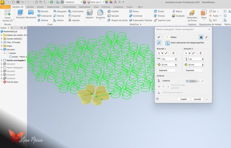
Task: Open the Modificar panel dropdown
Action: pos(141,24)
